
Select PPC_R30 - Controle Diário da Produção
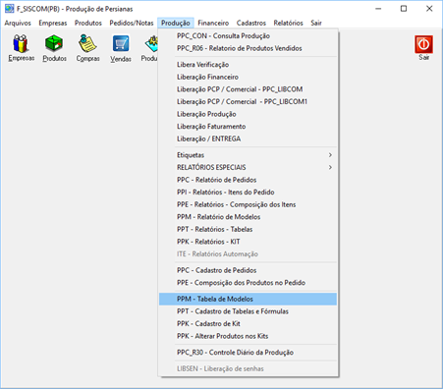coord(248,353)
